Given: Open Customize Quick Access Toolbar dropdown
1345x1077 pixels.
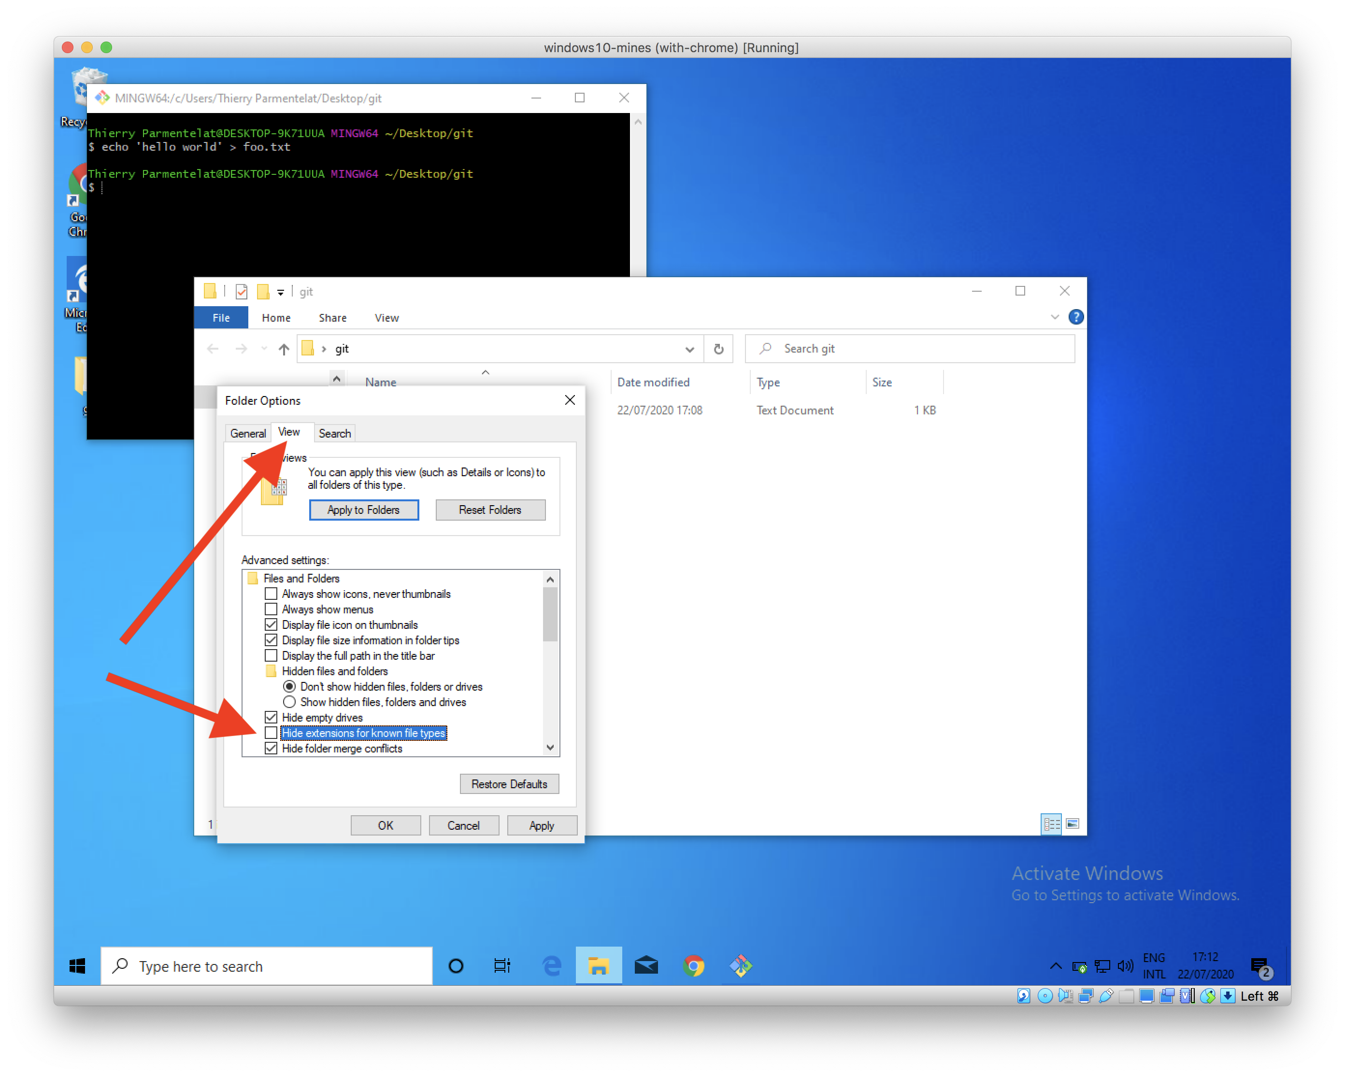Looking at the screenshot, I should [281, 292].
